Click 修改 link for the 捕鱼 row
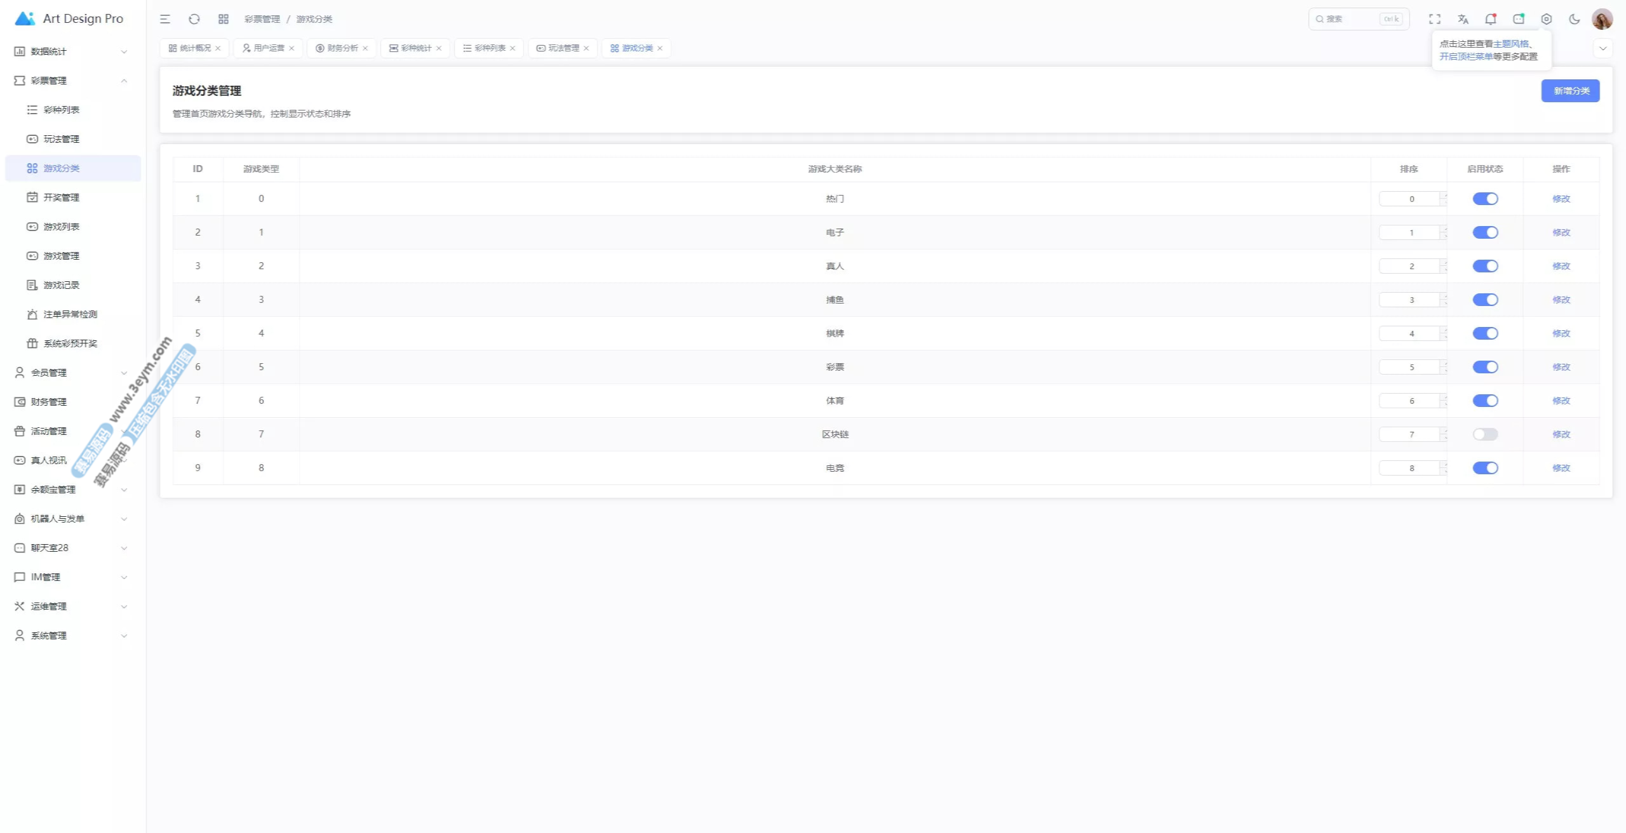 pos(1561,300)
